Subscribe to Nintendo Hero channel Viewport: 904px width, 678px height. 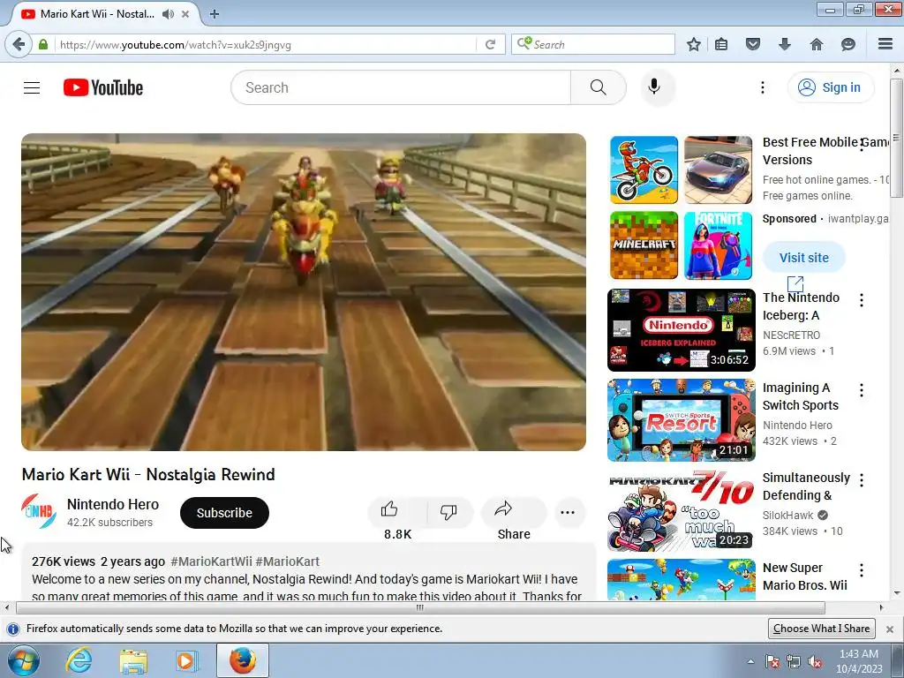point(224,513)
